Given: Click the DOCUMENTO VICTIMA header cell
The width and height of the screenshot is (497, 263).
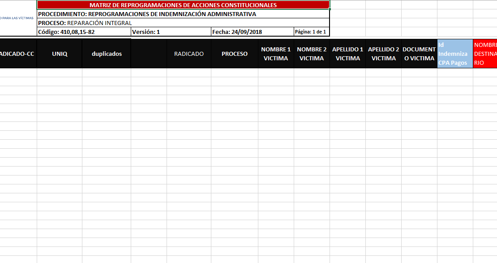Looking at the screenshot, I should 419,54.
